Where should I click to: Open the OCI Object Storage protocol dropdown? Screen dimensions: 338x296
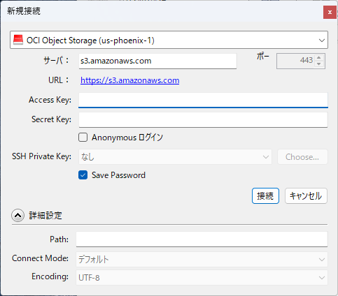tap(169, 40)
